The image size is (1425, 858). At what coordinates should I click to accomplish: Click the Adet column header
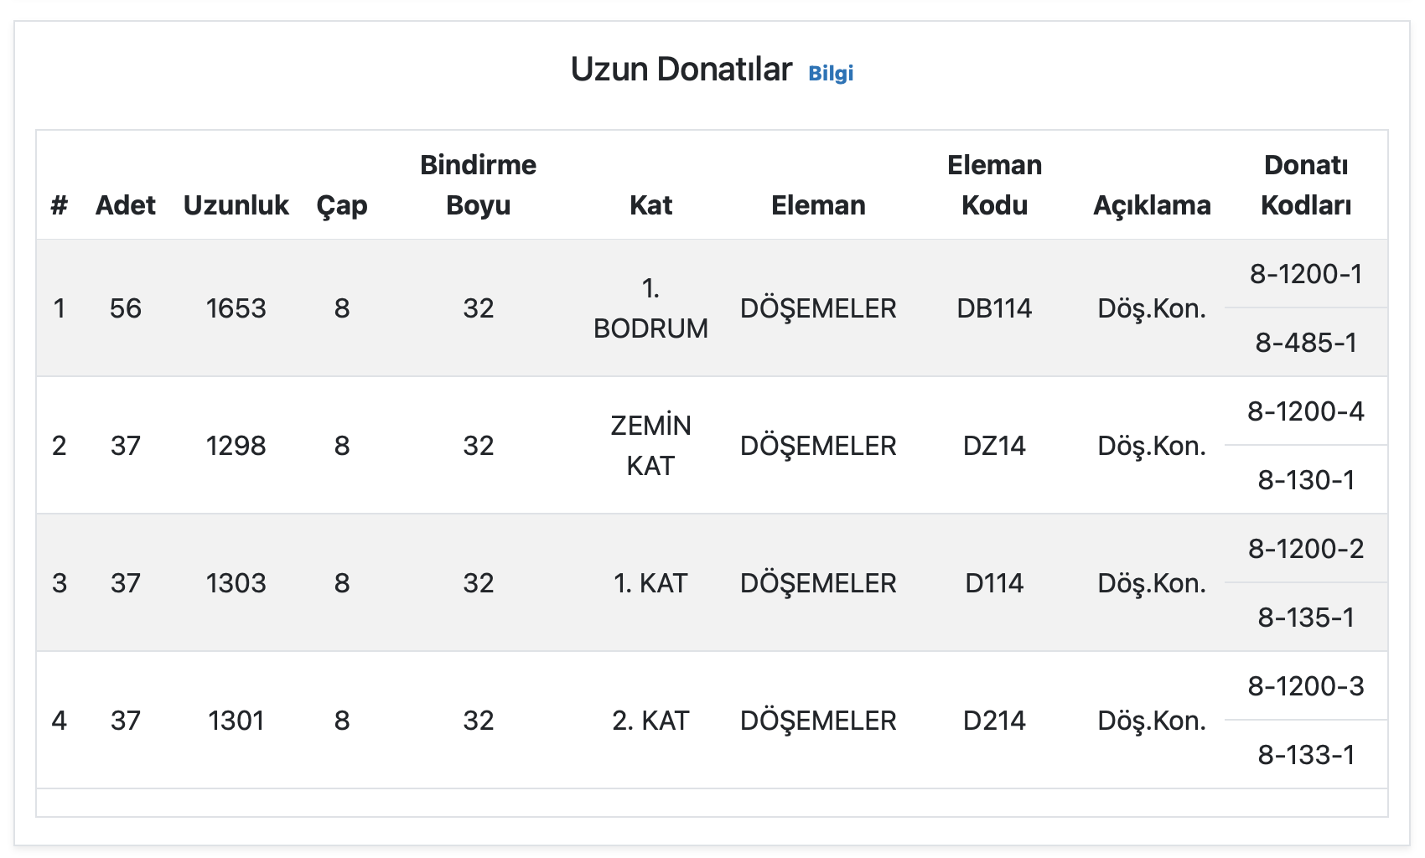pyautogui.click(x=126, y=205)
